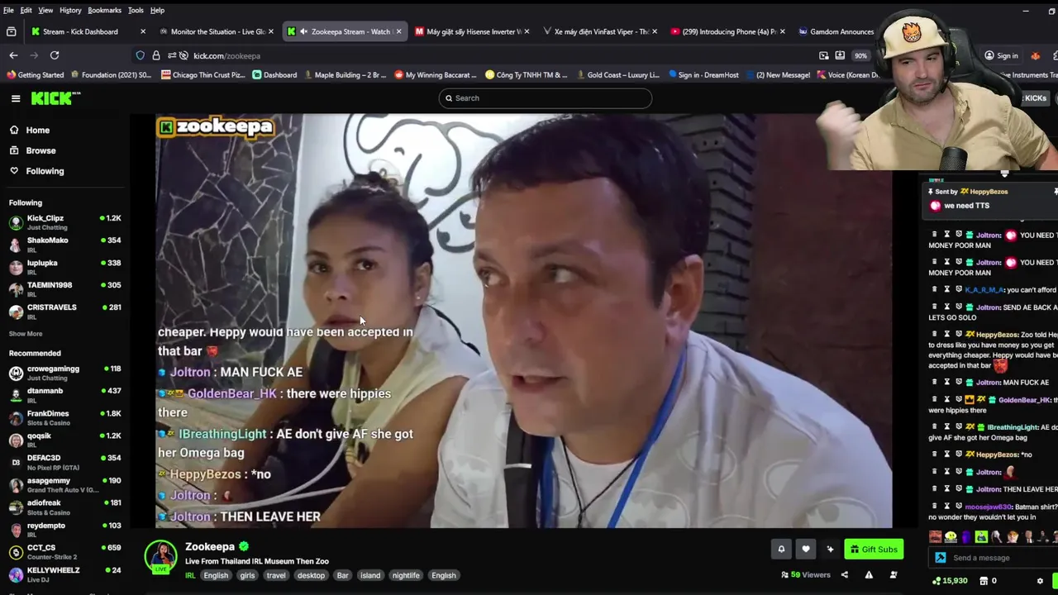
Task: Open chat settings gear
Action: [1040, 581]
